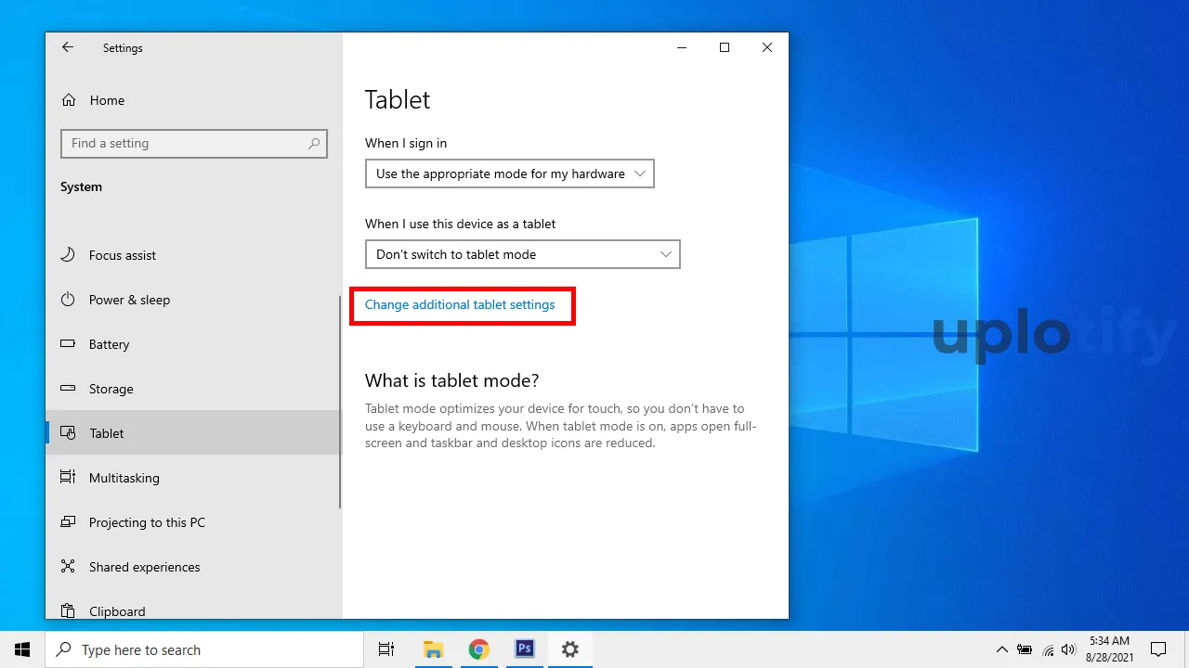Expand the 'When I sign in' dropdown
The width and height of the screenshot is (1189, 668).
[x=509, y=173]
